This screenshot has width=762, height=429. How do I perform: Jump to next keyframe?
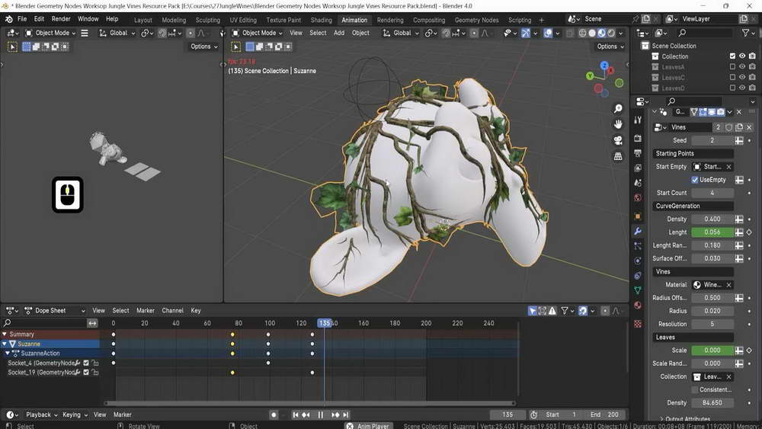tap(335, 415)
